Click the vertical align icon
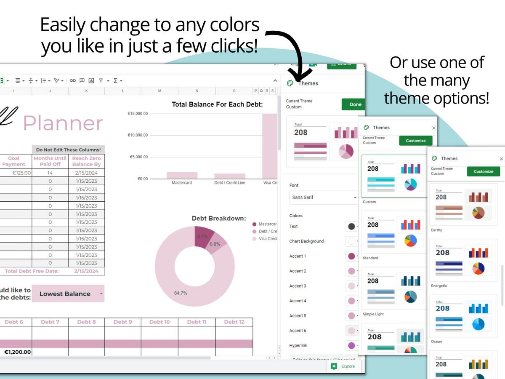The image size is (505, 379). coord(31,80)
